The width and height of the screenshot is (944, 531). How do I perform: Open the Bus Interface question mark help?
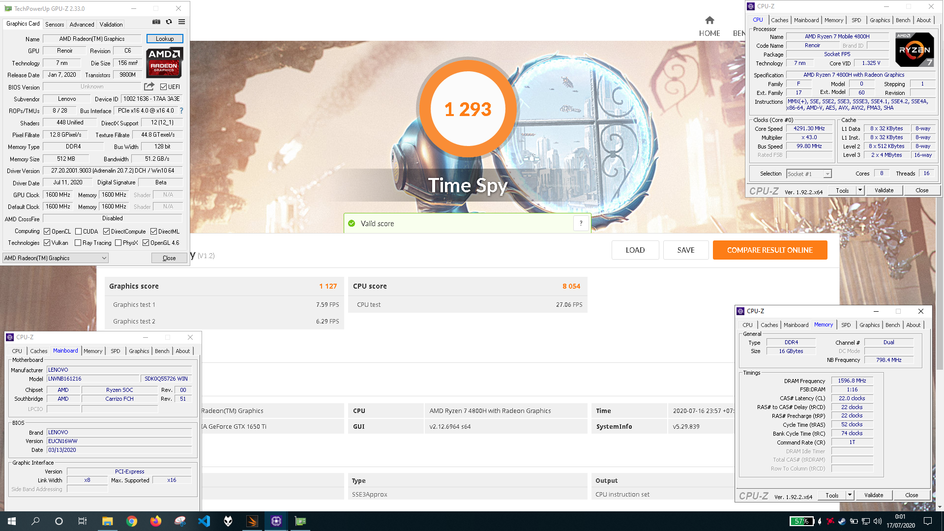point(181,111)
